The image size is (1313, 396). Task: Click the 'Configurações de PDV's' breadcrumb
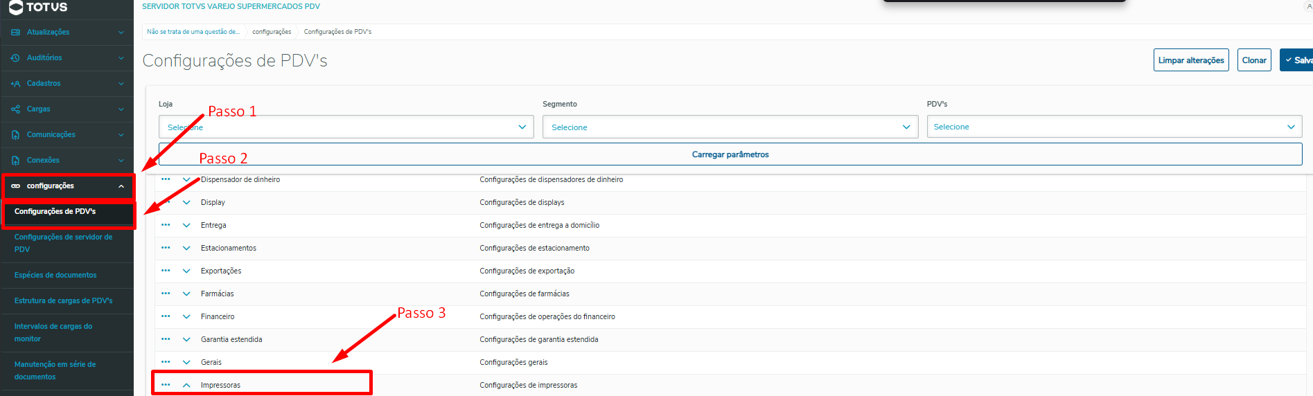[337, 32]
